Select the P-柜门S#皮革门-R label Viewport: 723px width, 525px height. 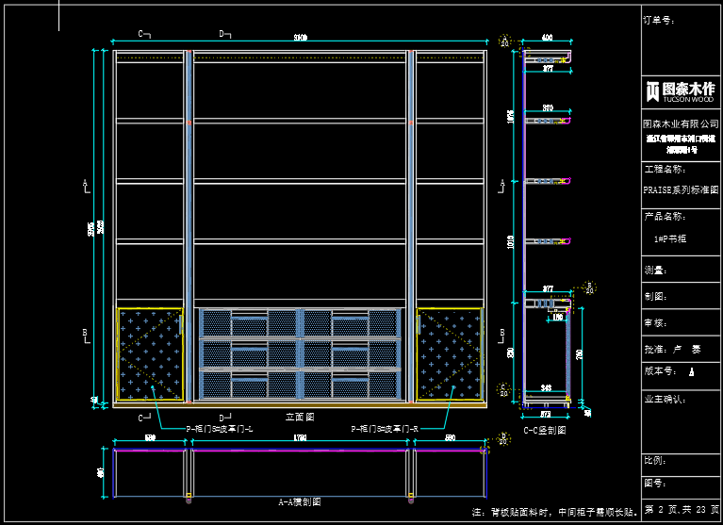384,429
